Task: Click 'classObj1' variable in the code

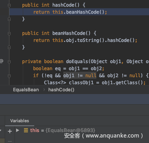Action: coord(81,83)
